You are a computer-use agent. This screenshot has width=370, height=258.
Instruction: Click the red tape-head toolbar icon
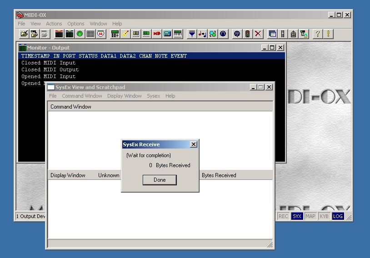click(156, 34)
